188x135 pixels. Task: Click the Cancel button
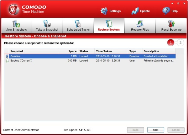176,130
